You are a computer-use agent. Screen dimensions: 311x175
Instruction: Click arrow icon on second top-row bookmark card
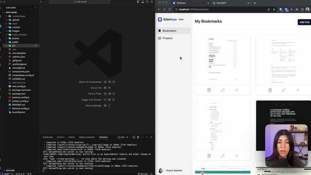click(297, 90)
